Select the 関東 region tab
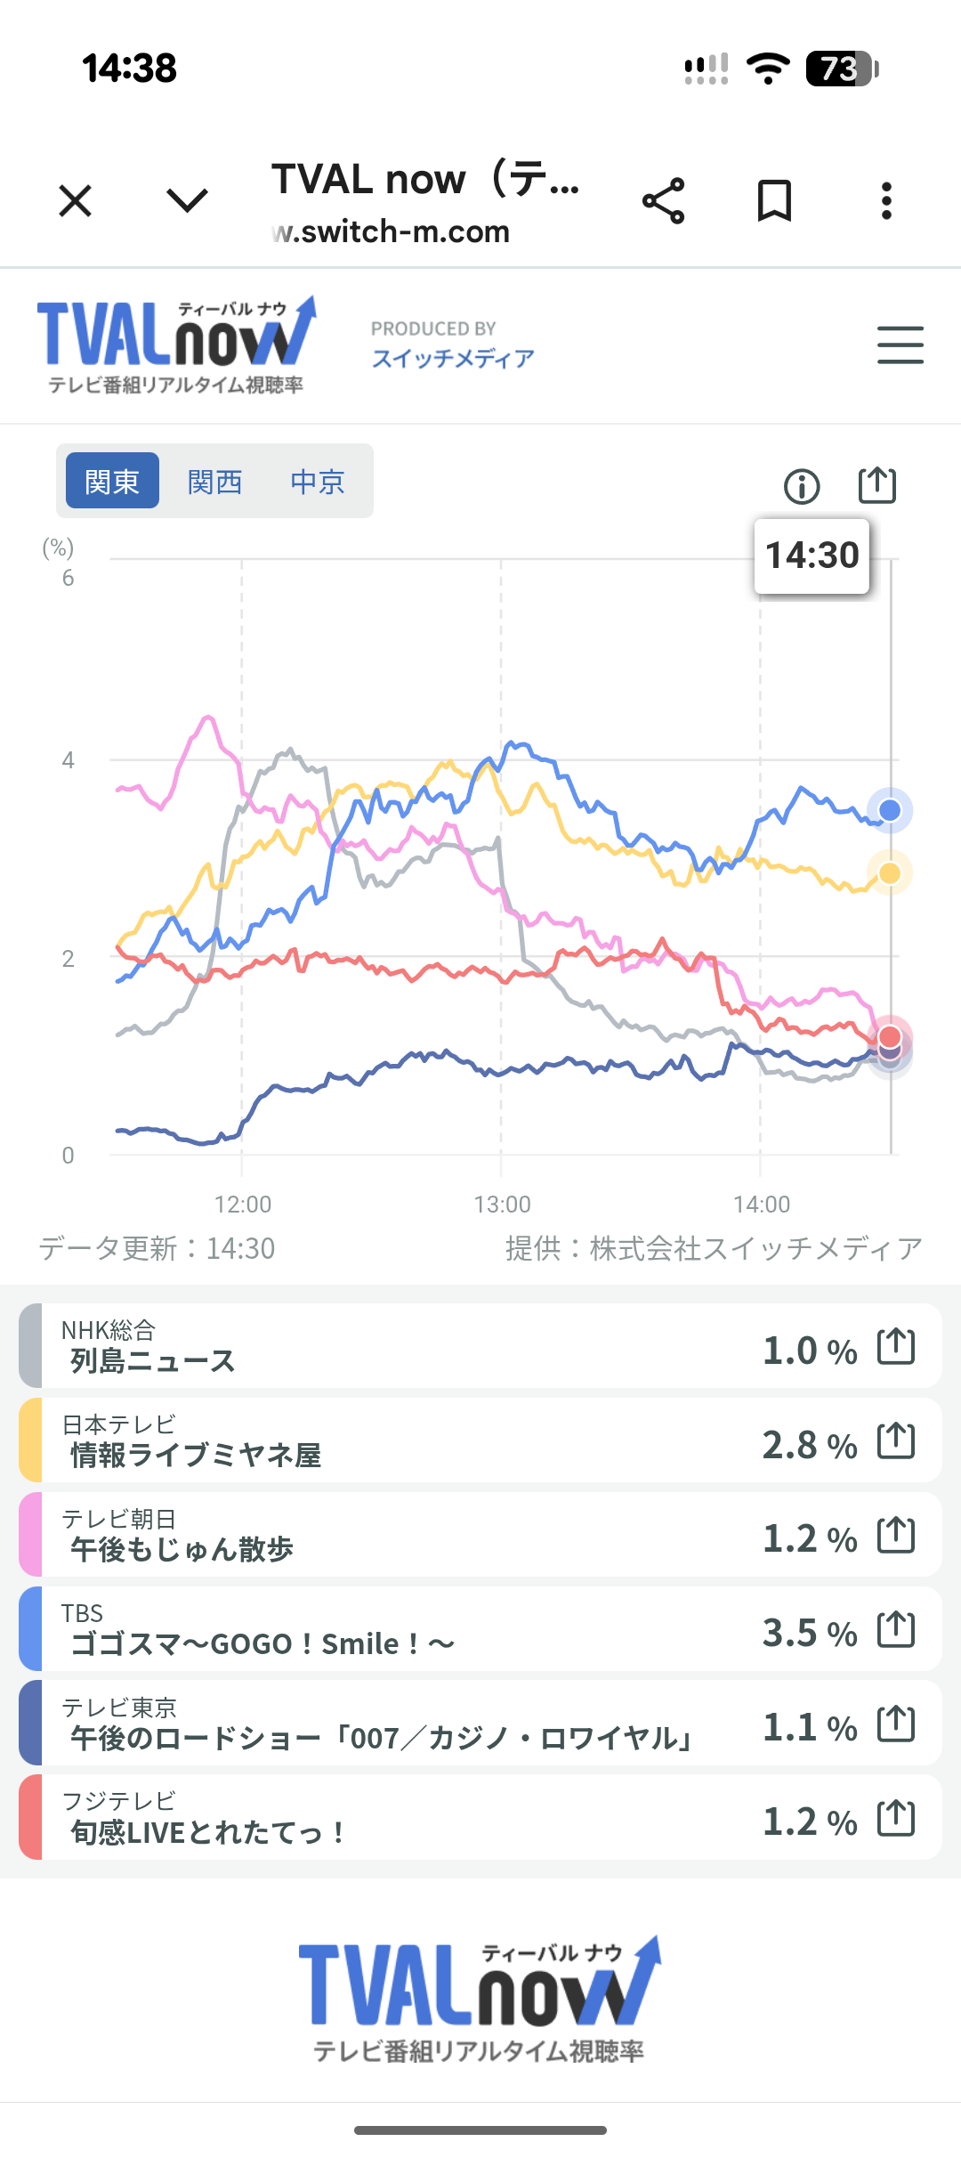 pos(112,481)
